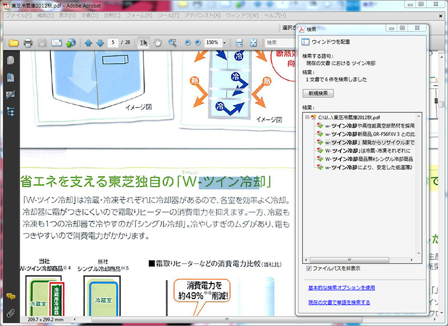Activate the Select tool (I-beam)
448x326 pixels.
(x=143, y=42)
